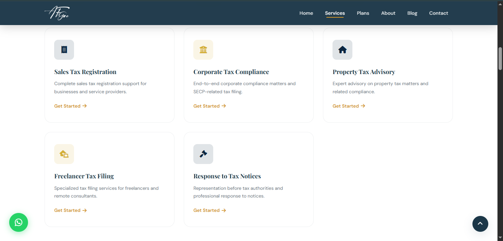Go to the Home menu item
Image resolution: width=503 pixels, height=241 pixels.
point(306,13)
